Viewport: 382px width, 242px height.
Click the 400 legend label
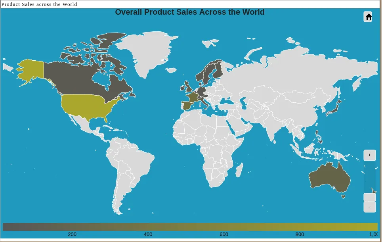(x=148, y=234)
